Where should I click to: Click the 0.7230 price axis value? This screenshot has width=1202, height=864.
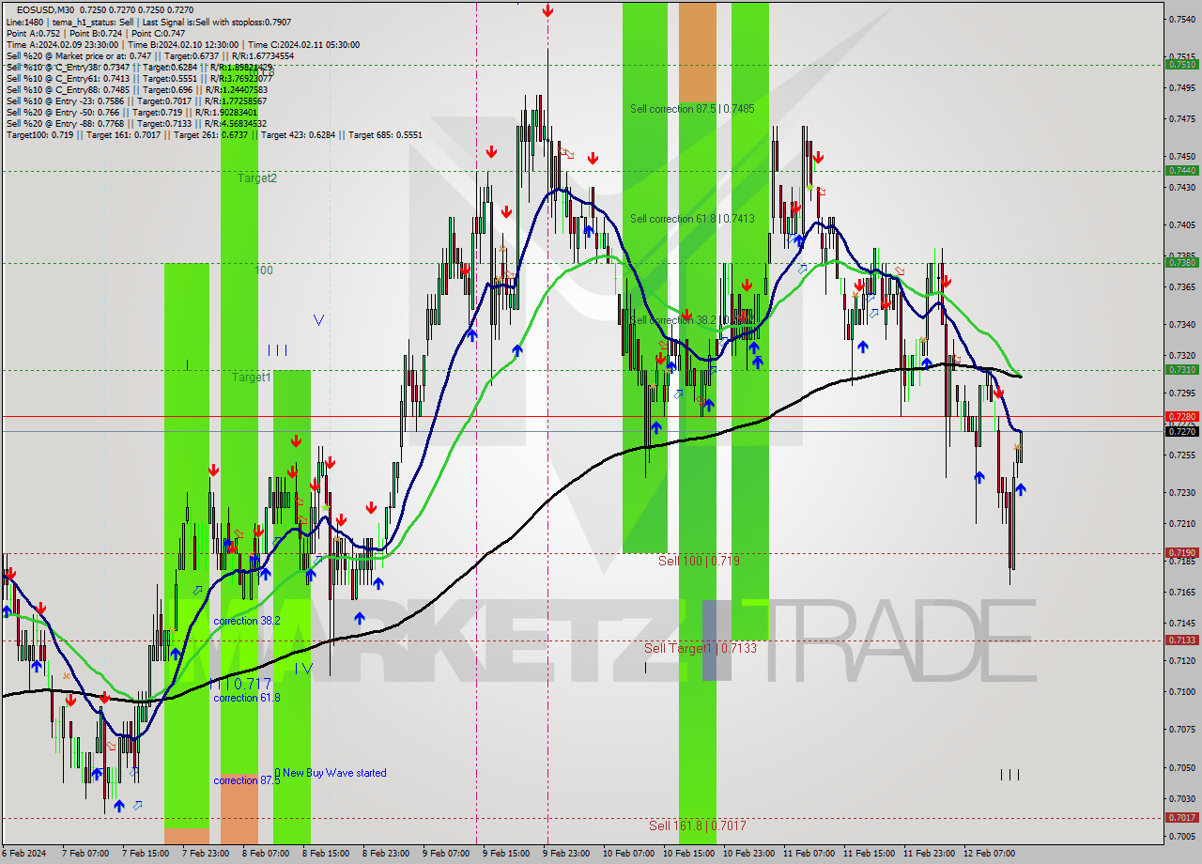(x=1181, y=493)
